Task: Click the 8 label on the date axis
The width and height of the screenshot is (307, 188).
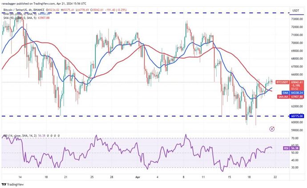Action: (184, 177)
